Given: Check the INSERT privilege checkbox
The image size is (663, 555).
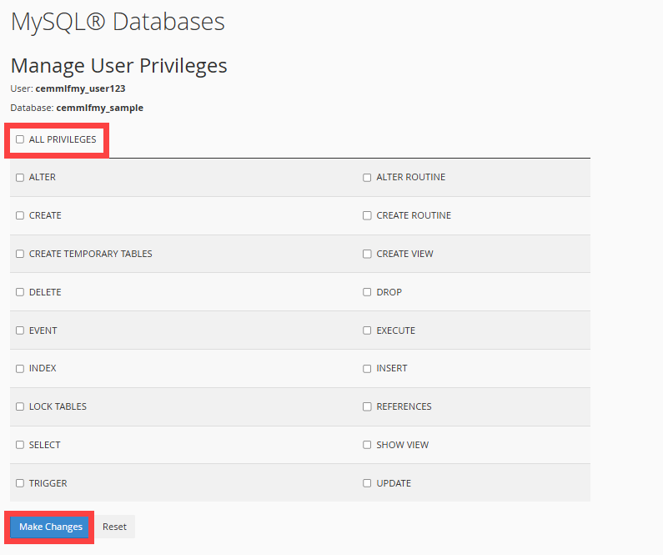Looking at the screenshot, I should (x=367, y=368).
